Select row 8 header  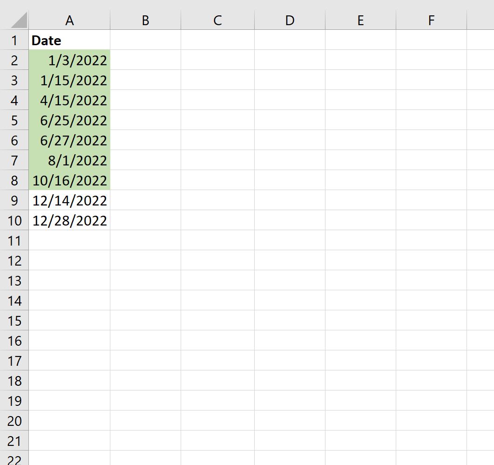point(14,180)
